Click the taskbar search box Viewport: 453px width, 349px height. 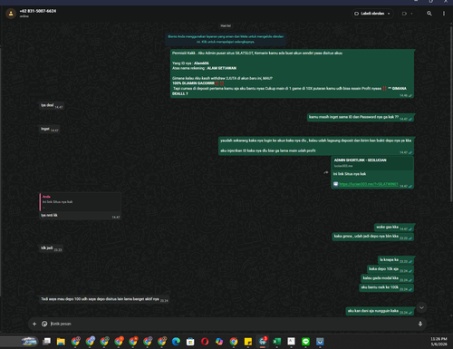coord(20,342)
